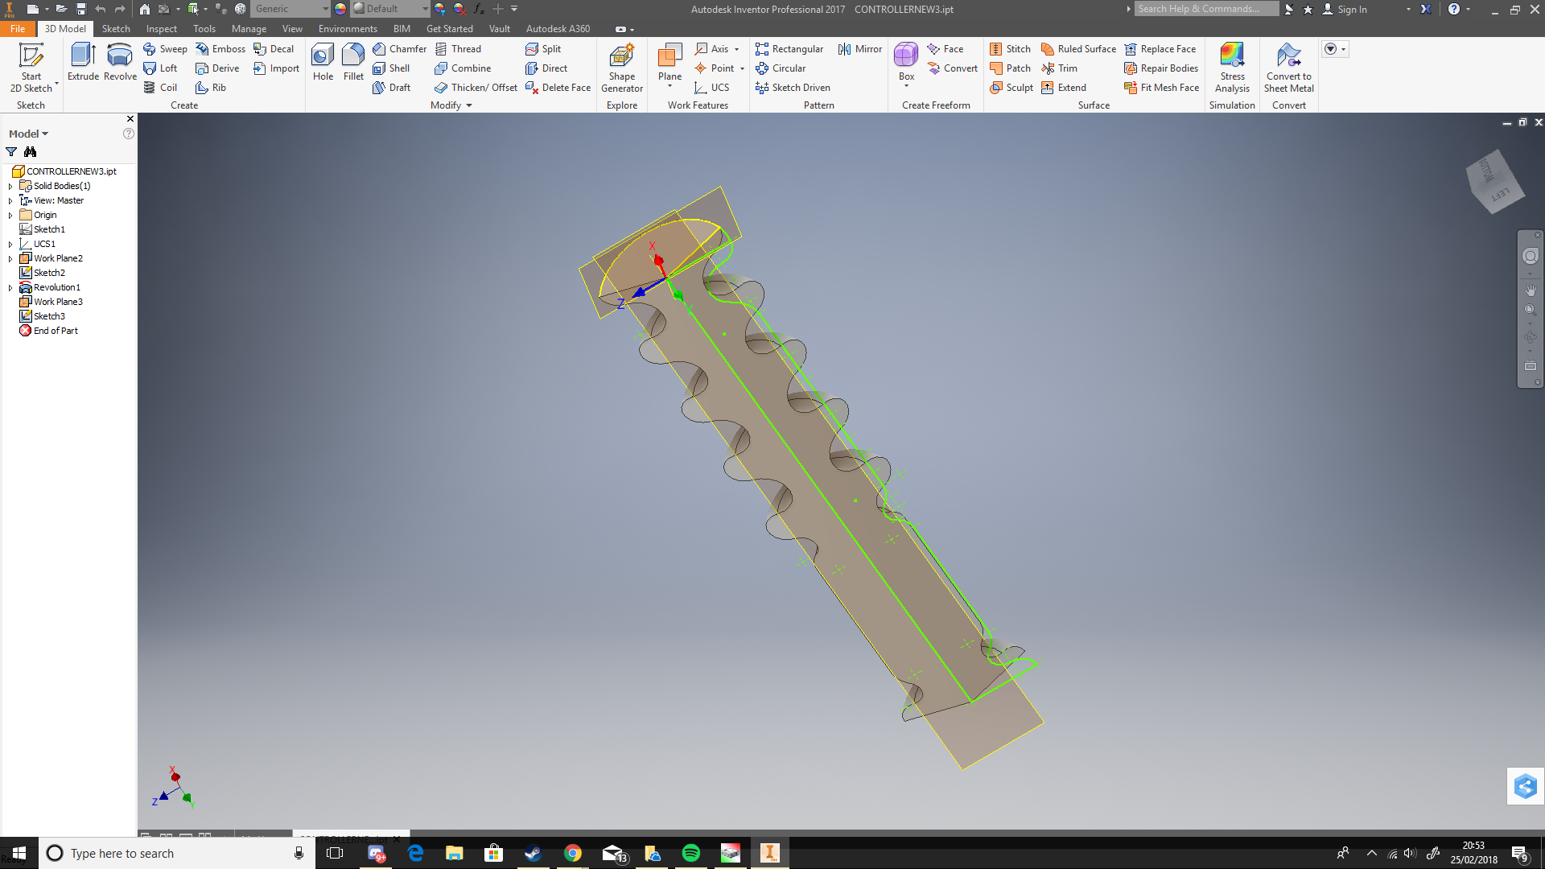Click the Search Help & Commands field
This screenshot has height=869, width=1545.
coord(1205,9)
